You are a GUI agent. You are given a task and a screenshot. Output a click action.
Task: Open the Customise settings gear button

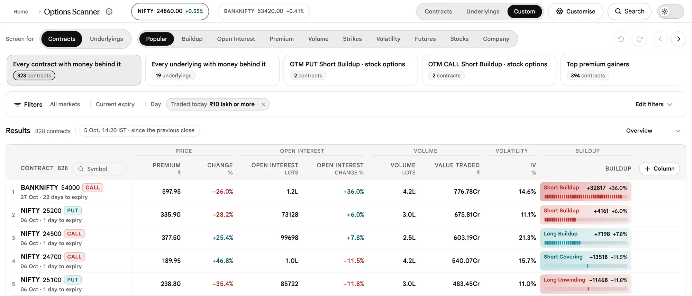pos(576,11)
